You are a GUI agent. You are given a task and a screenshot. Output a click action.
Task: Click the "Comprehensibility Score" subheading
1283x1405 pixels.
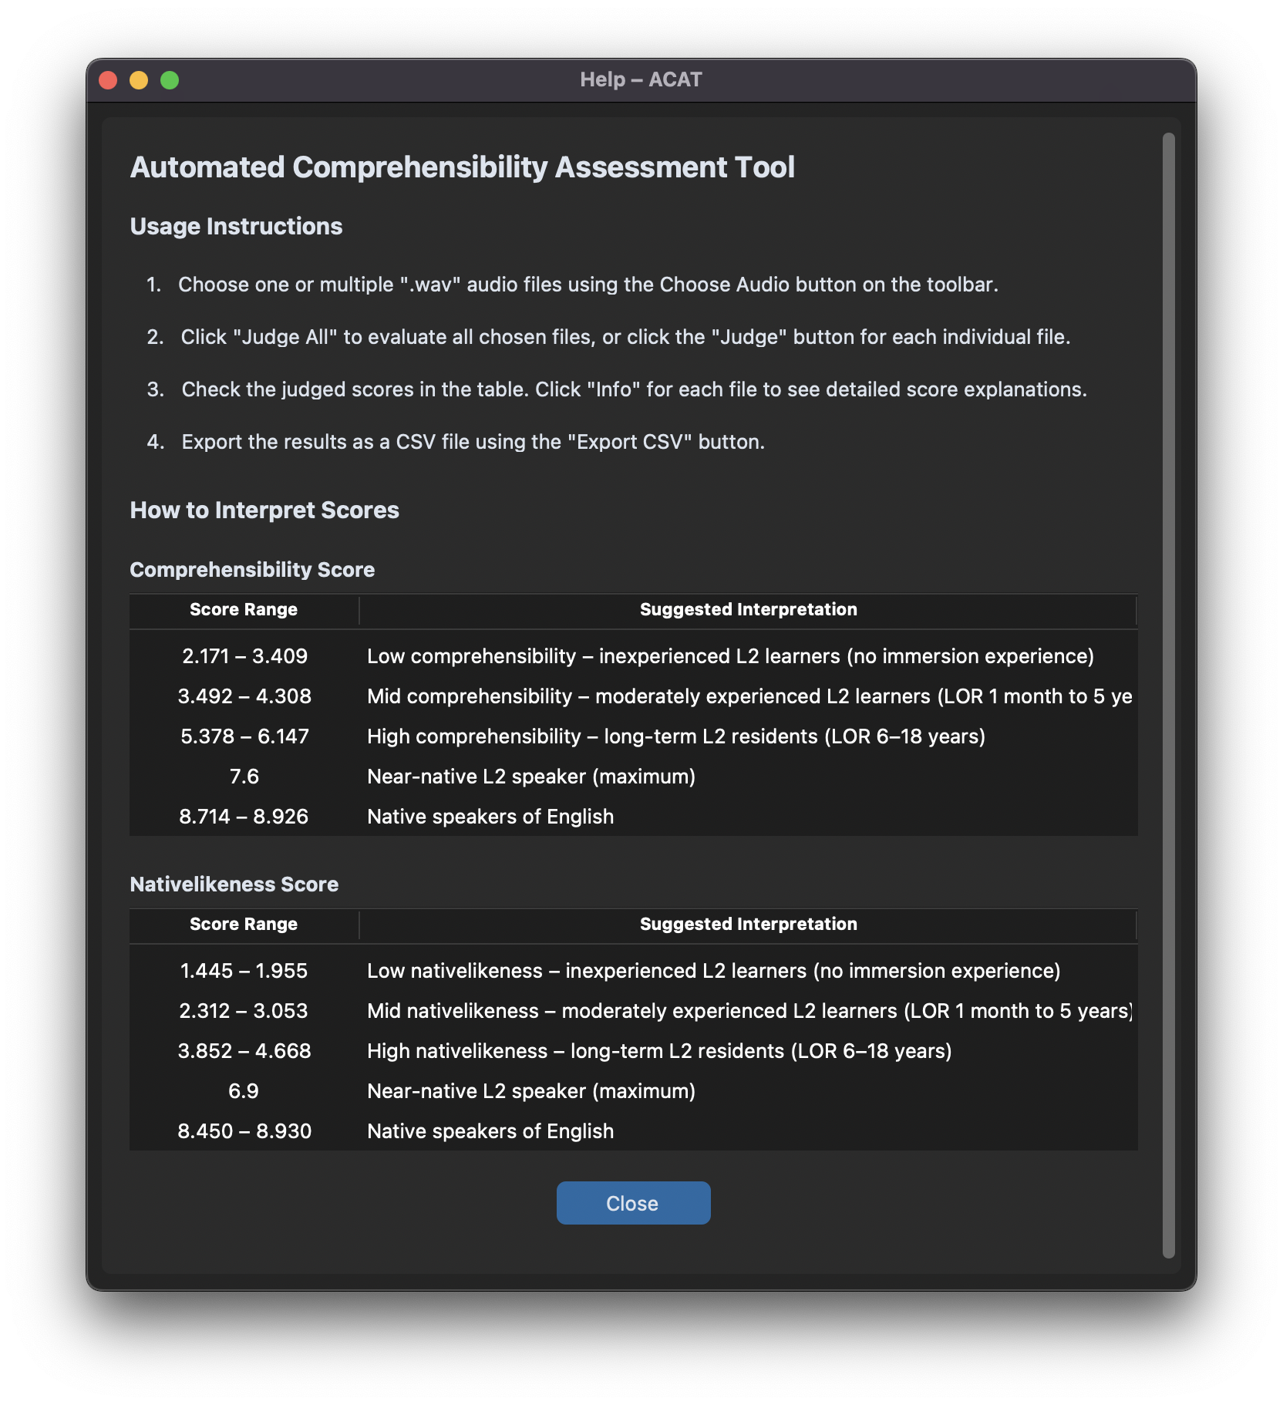click(252, 569)
